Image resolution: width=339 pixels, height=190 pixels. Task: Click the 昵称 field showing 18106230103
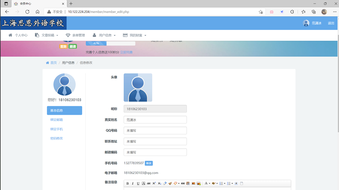coord(155,109)
